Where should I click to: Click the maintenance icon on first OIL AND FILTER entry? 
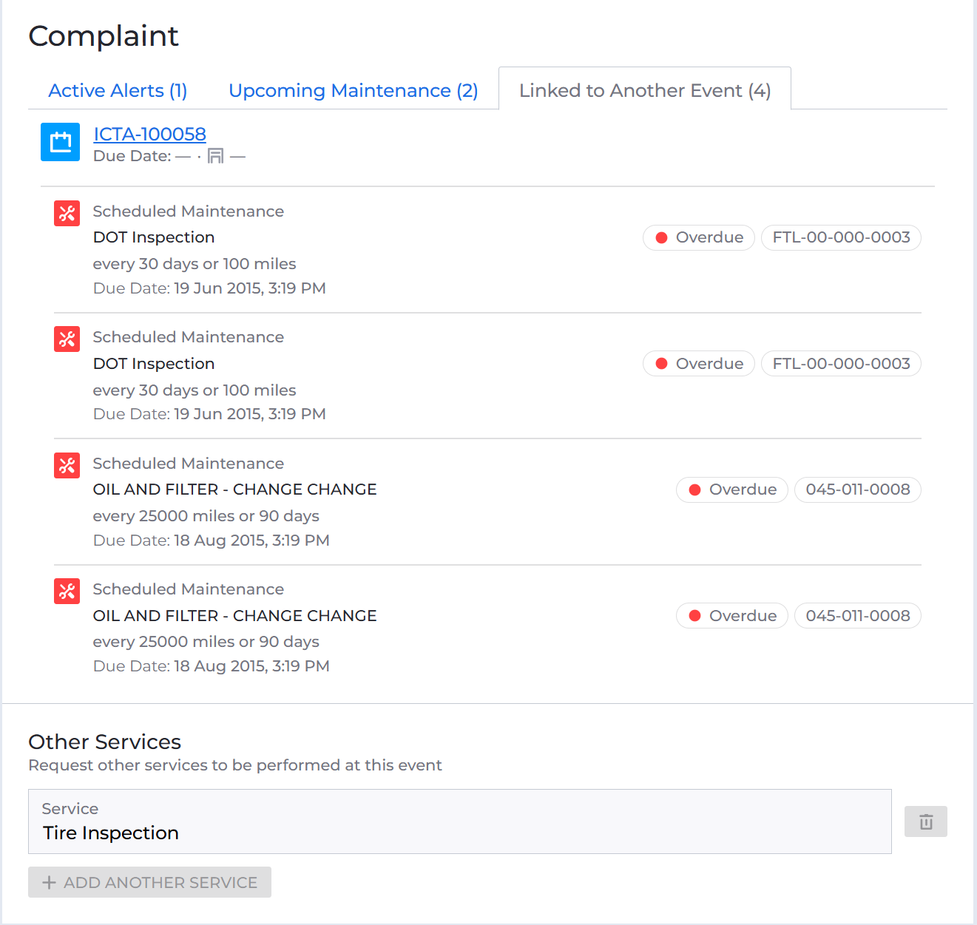(67, 465)
